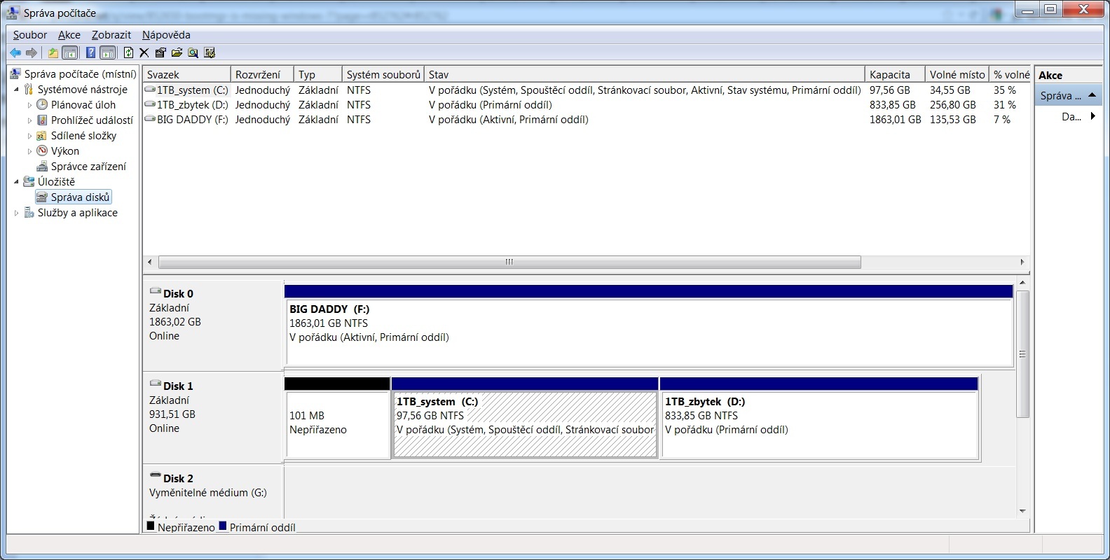Select the 1TB_zbytek (D:) volume row

coord(587,105)
